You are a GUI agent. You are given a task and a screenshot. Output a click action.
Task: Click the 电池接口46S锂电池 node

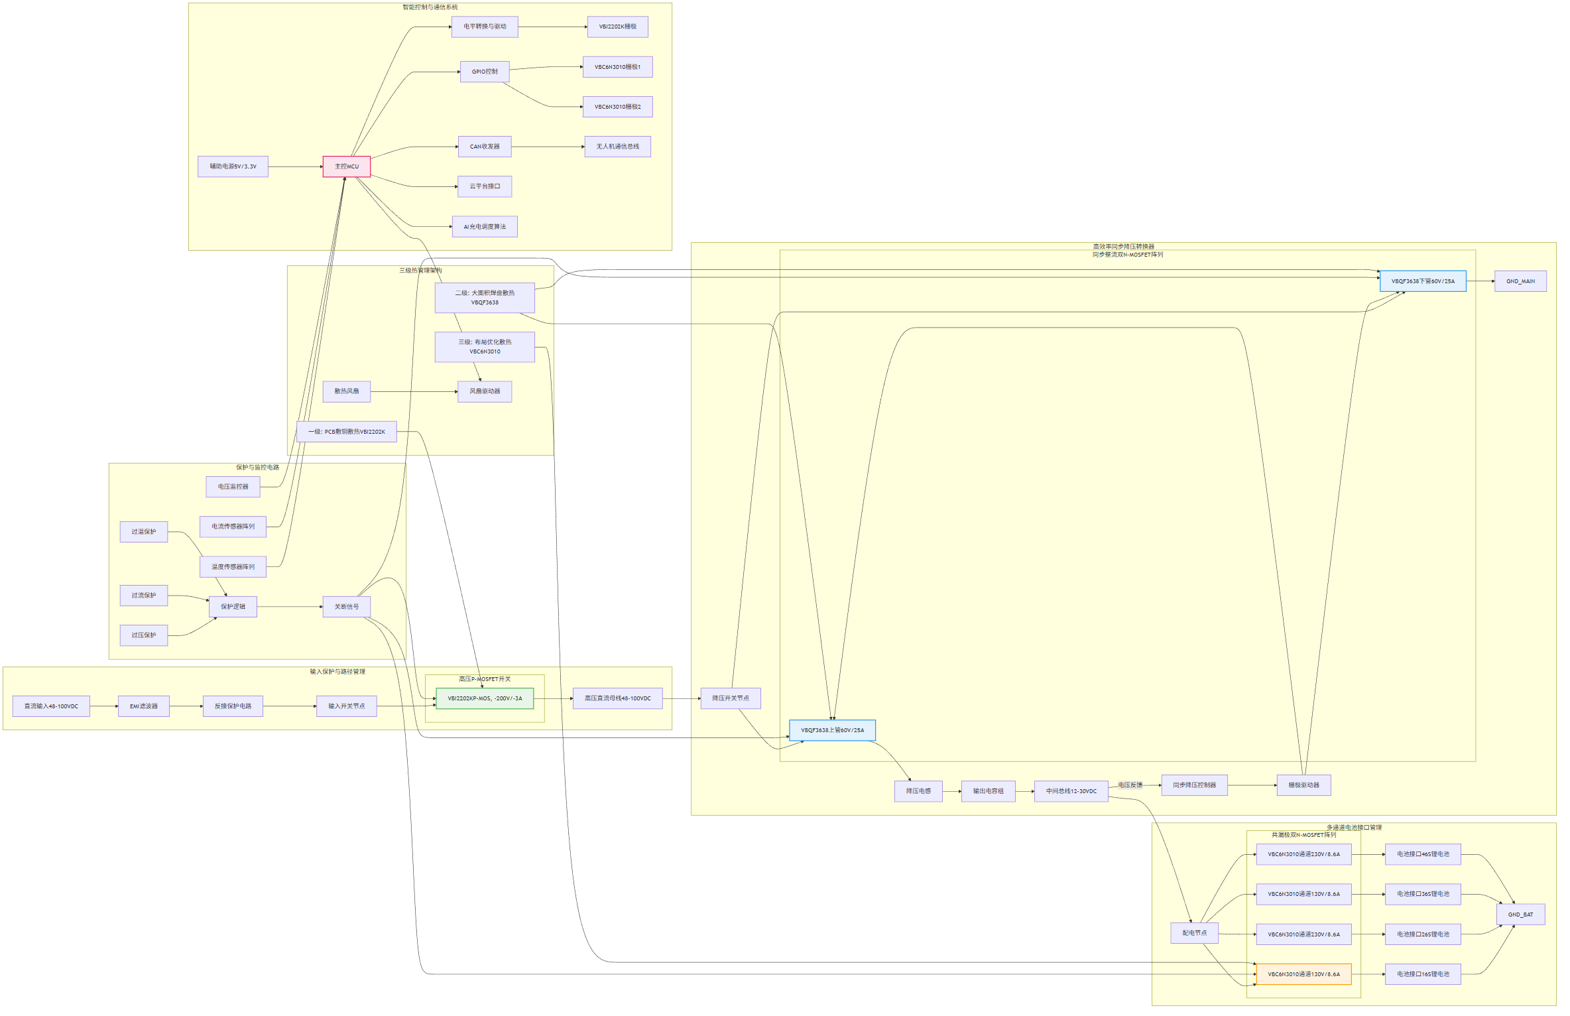1423,854
